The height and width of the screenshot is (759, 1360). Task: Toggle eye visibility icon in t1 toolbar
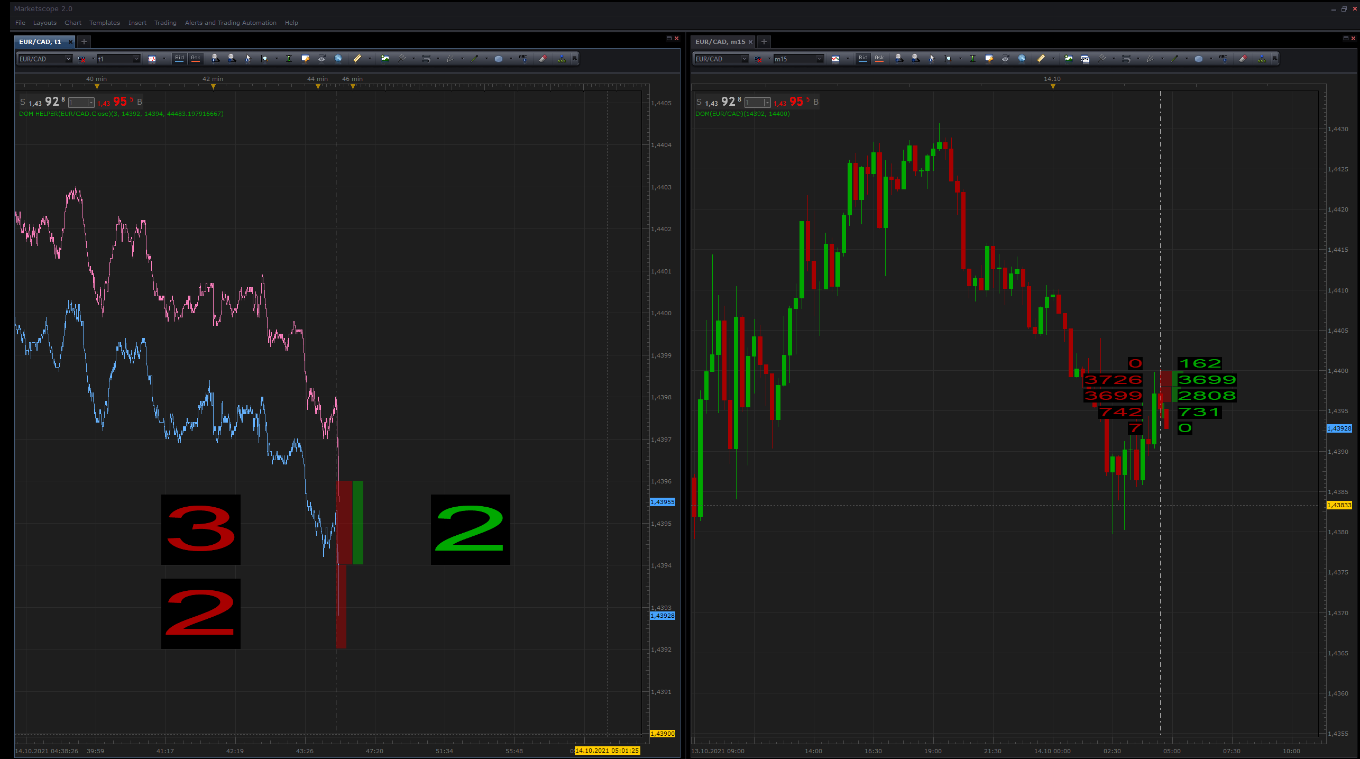tap(321, 59)
